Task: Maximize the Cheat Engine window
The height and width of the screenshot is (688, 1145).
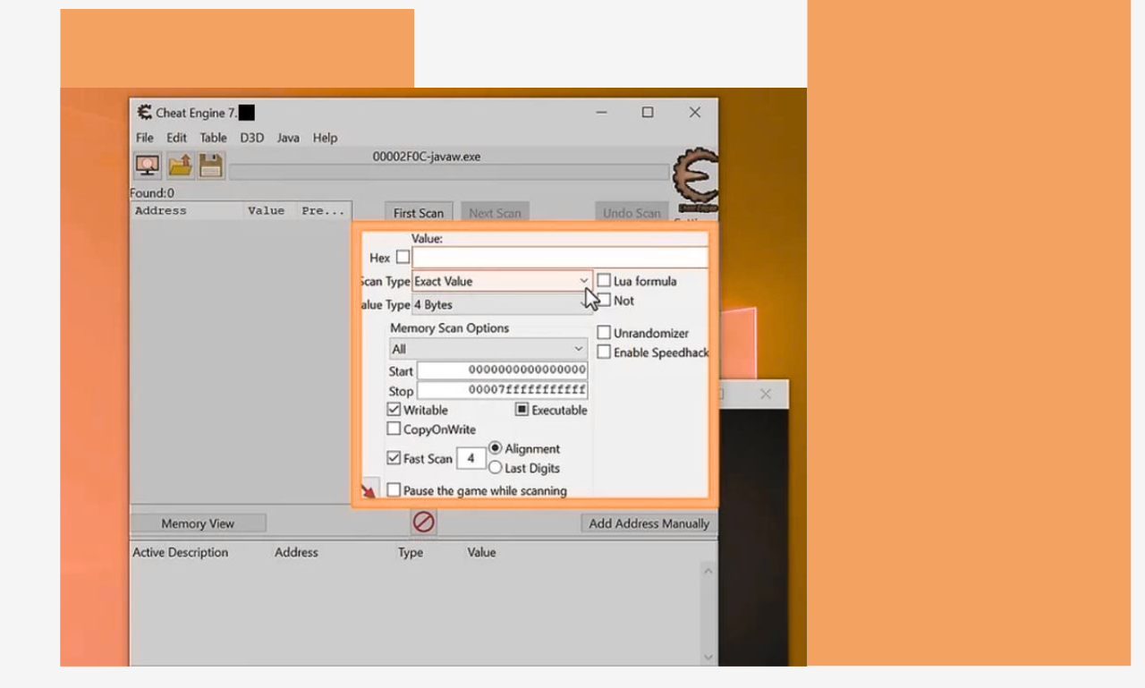Action: 648,112
